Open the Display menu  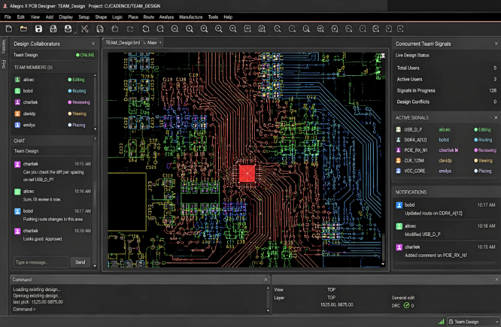[66, 17]
